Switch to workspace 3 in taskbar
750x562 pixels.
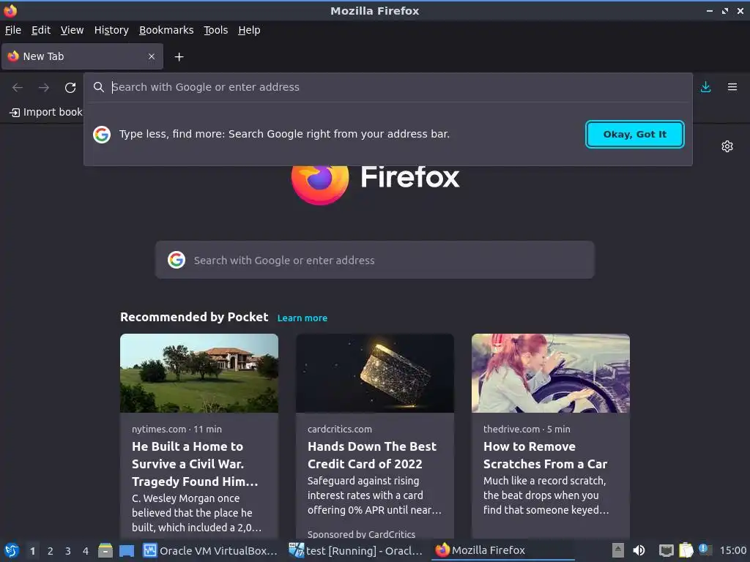click(x=68, y=551)
